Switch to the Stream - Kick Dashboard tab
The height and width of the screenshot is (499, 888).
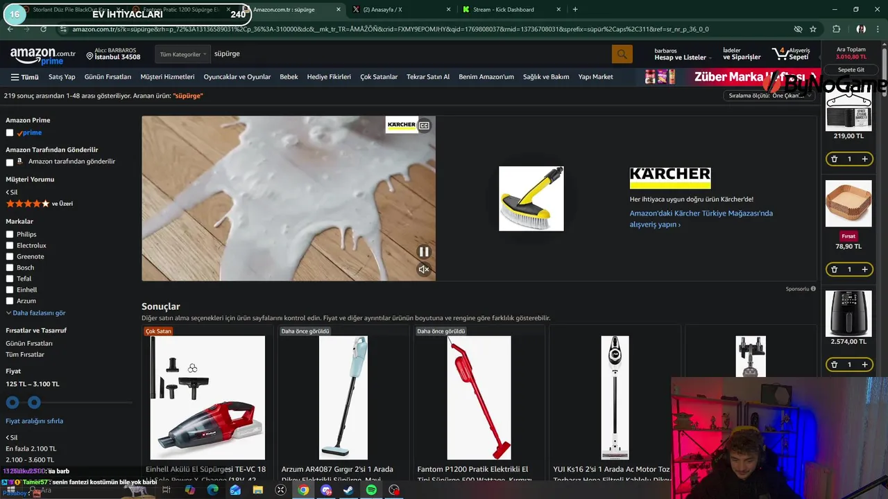tap(510, 10)
